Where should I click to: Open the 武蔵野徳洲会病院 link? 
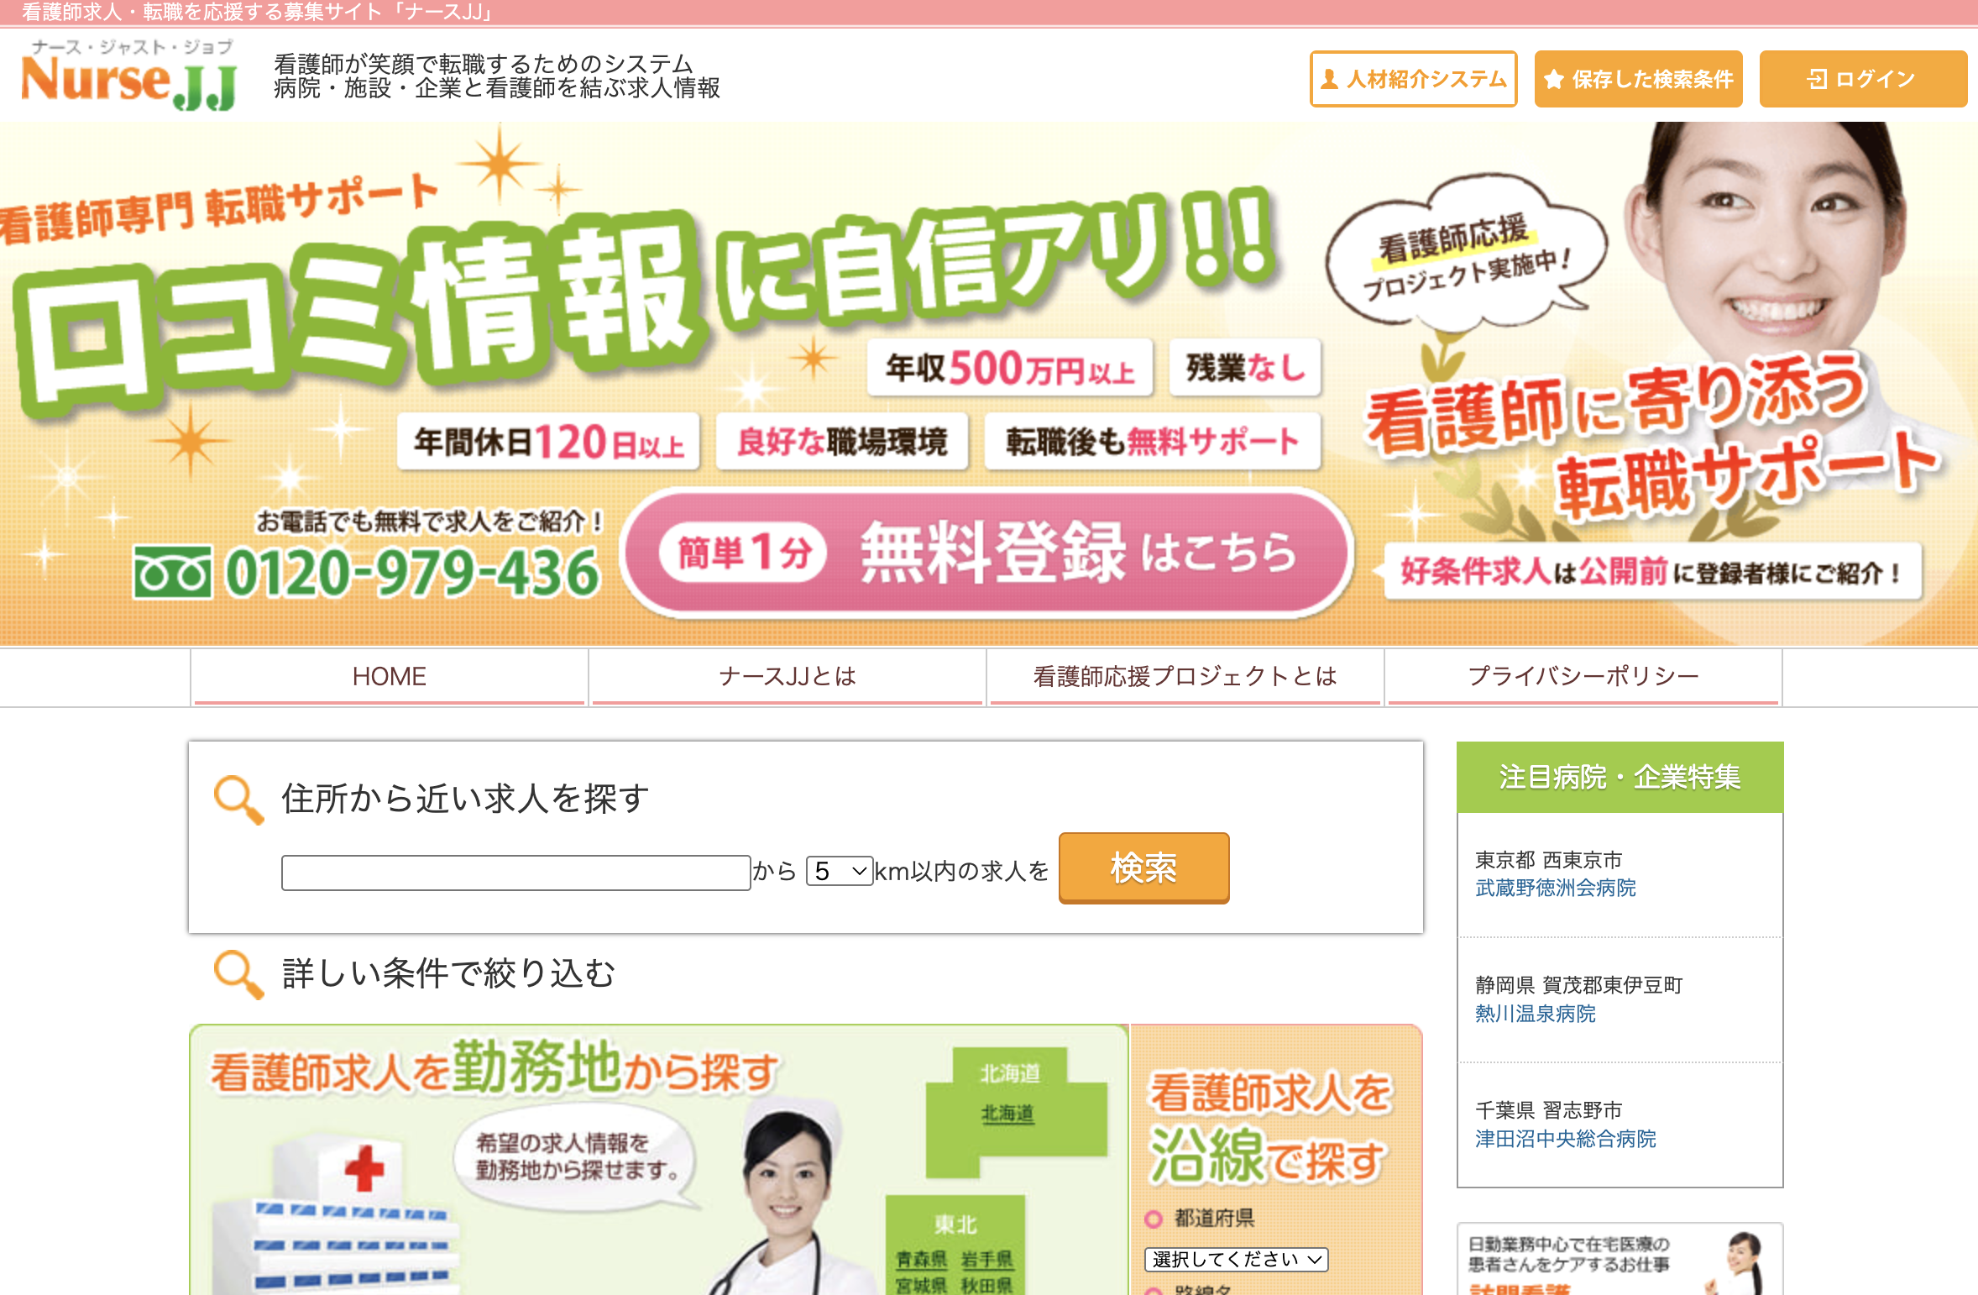(x=1556, y=888)
